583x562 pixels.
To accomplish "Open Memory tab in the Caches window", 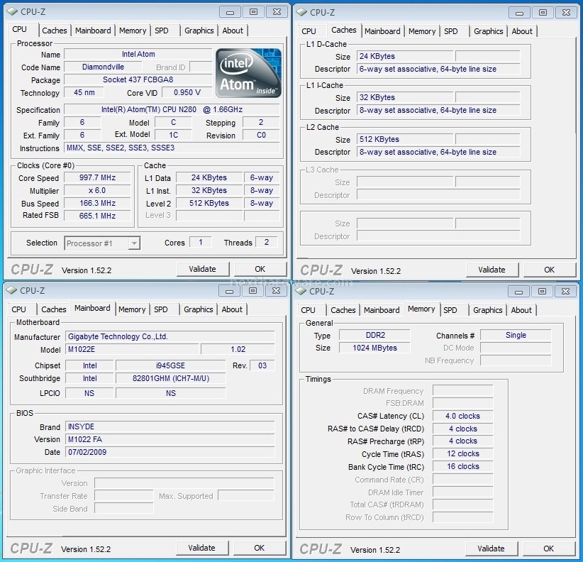I will tap(422, 31).
